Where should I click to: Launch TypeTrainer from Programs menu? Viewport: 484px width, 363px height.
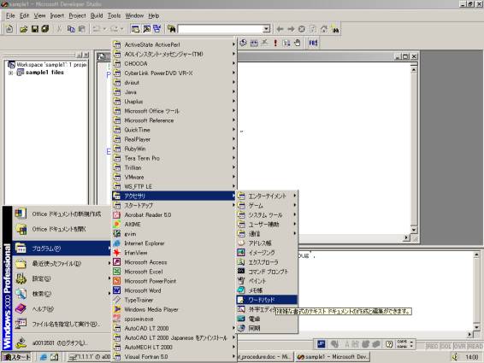coord(174,300)
